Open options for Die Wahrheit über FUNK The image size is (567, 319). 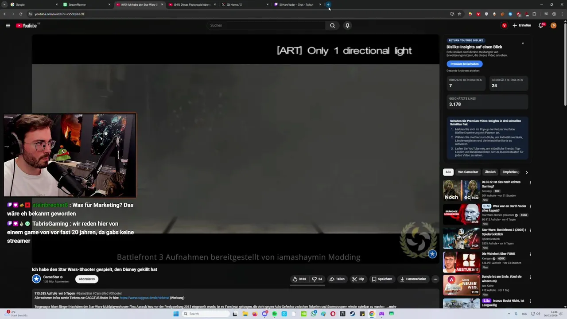pyautogui.click(x=530, y=254)
